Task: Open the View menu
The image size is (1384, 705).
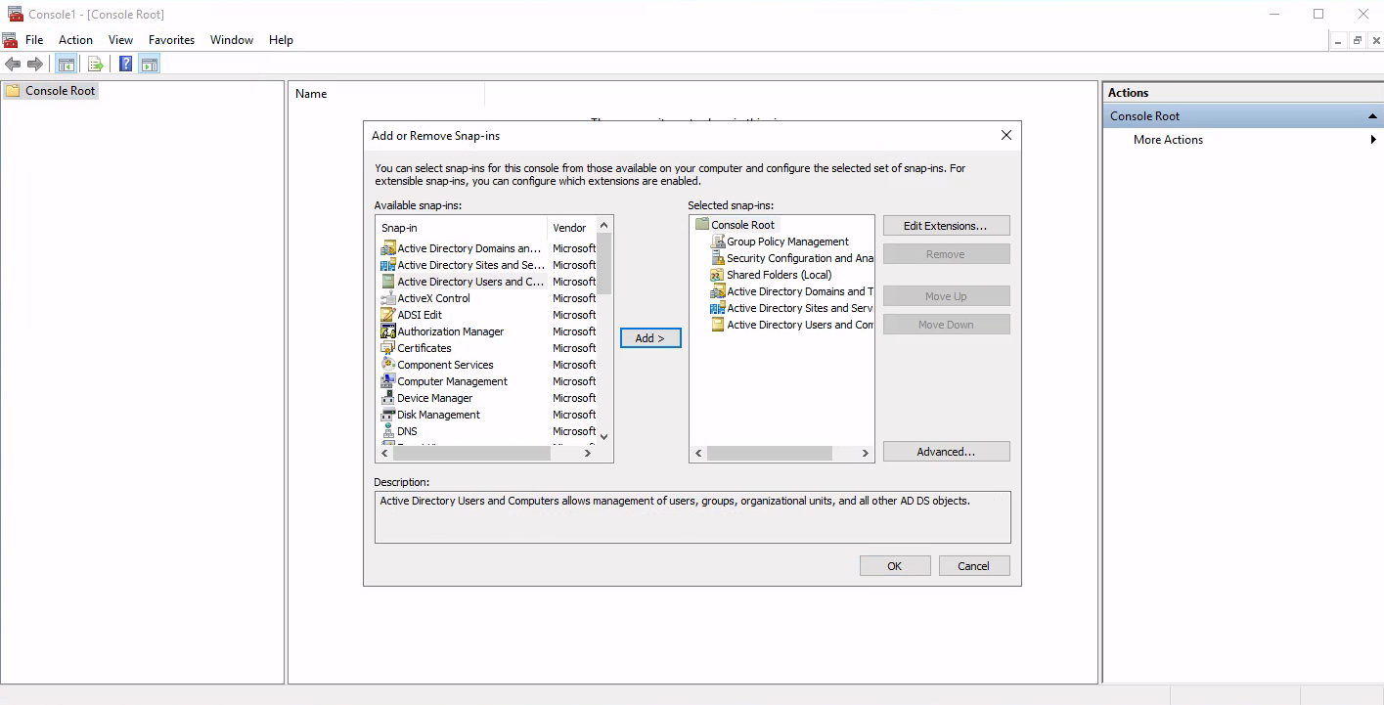Action: [120, 40]
